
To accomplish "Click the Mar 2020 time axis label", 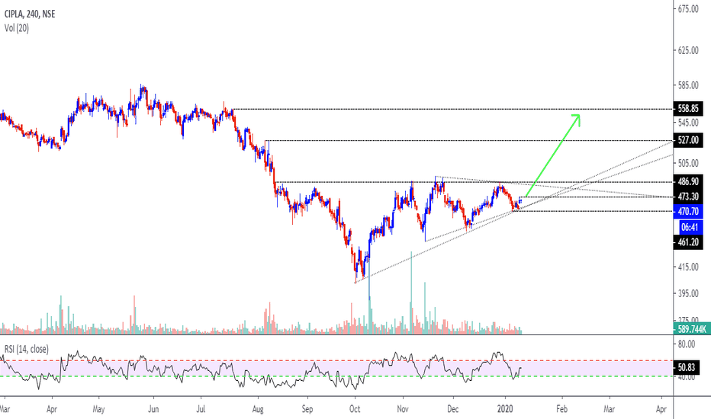I will pos(609,409).
